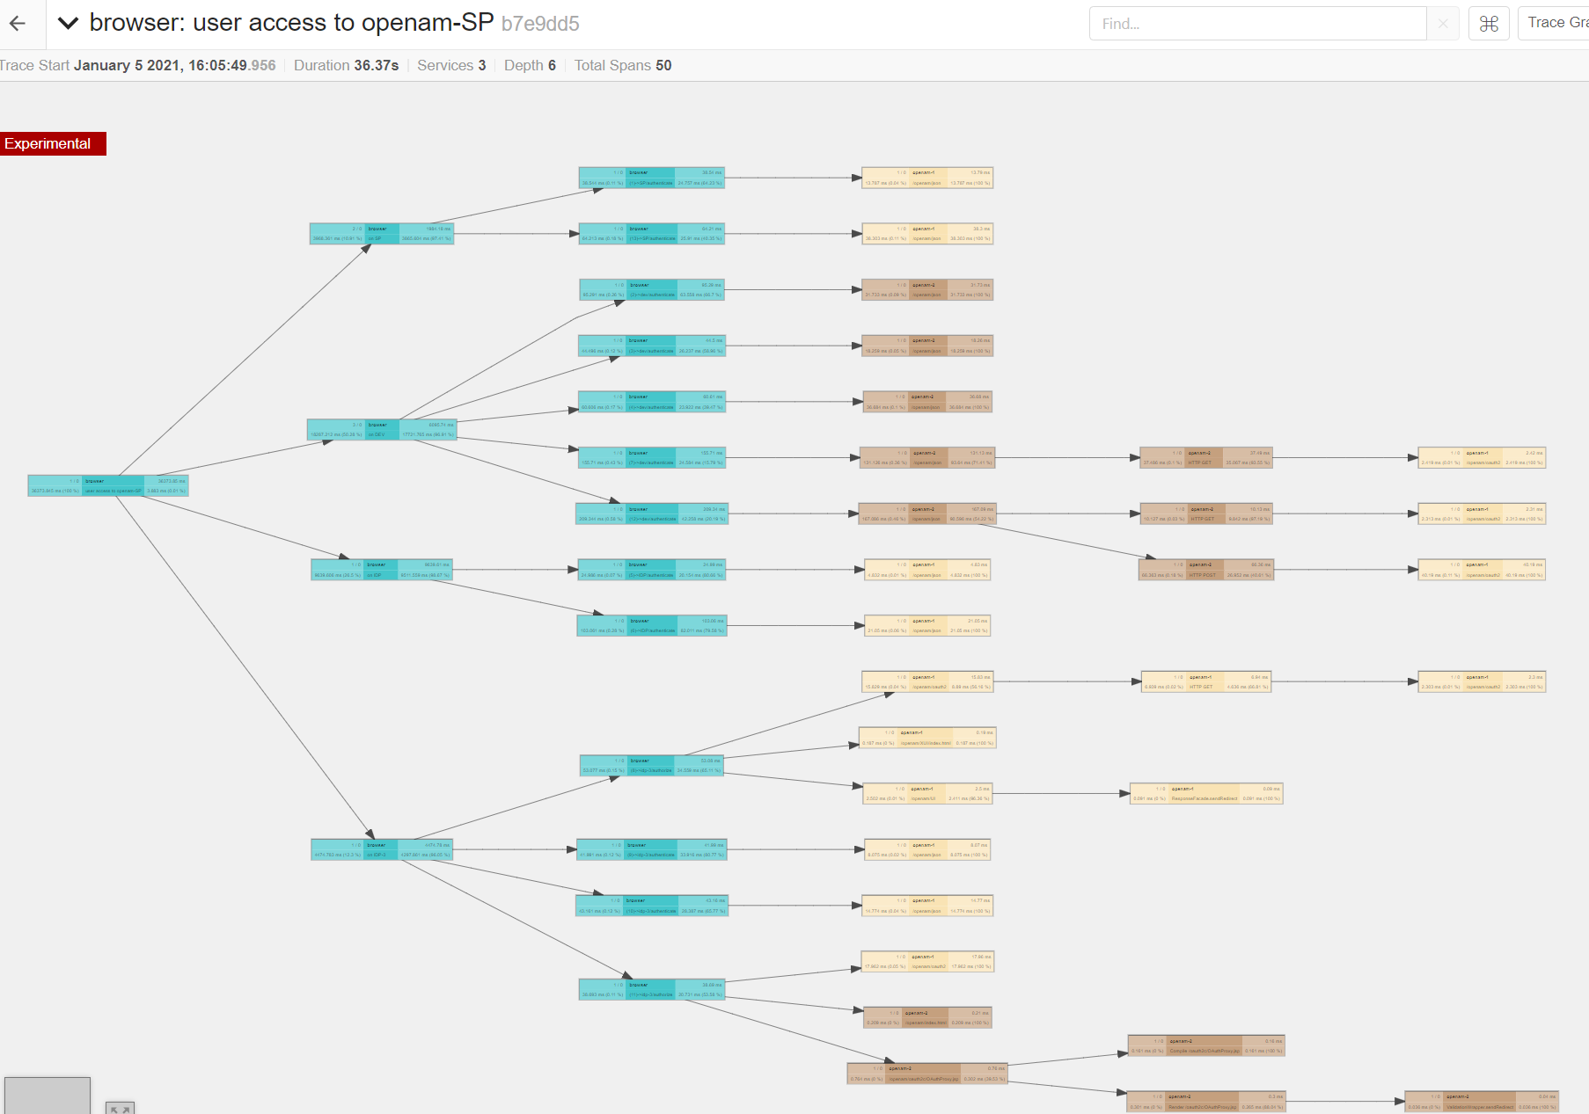Screen dimensions: 1589x1114
Task: Select the '(12)->dev/authenticate' browser node
Action: pos(652,514)
